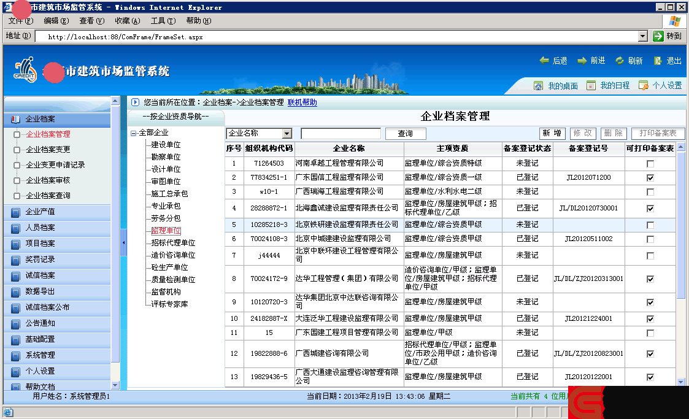Open the 工具 menu
This screenshot has width=689, height=419.
(x=163, y=21)
